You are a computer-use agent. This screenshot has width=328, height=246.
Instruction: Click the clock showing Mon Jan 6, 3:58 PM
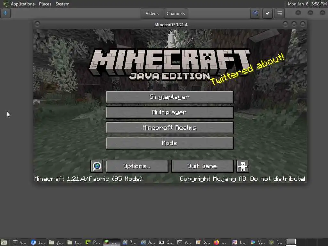pyautogui.click(x=307, y=4)
